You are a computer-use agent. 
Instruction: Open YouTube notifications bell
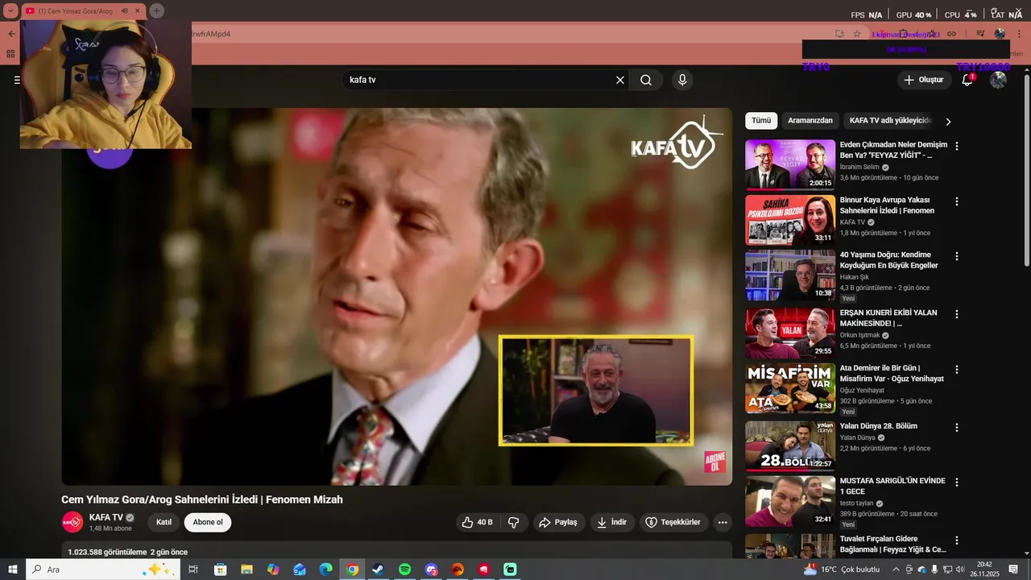coord(967,80)
